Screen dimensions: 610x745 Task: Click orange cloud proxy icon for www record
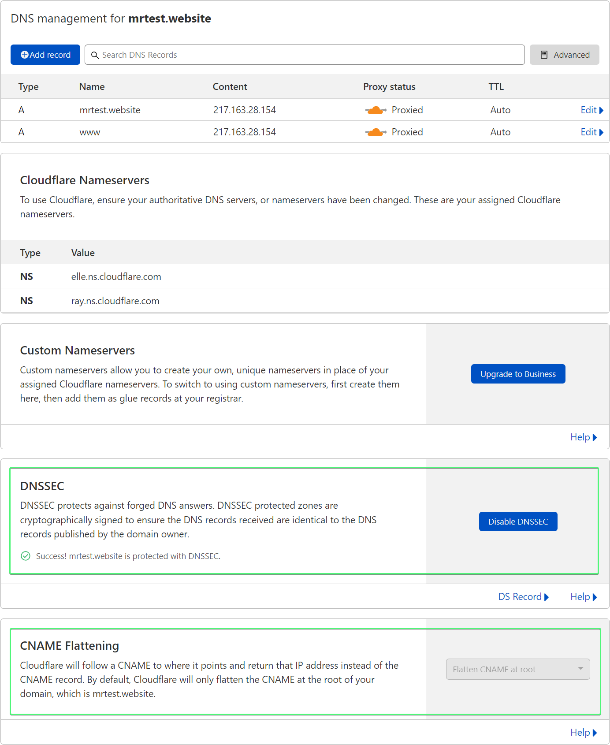pyautogui.click(x=376, y=132)
